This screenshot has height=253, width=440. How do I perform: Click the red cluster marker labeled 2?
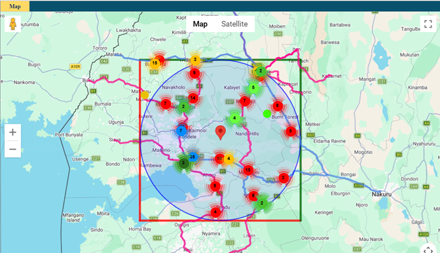pos(284,178)
